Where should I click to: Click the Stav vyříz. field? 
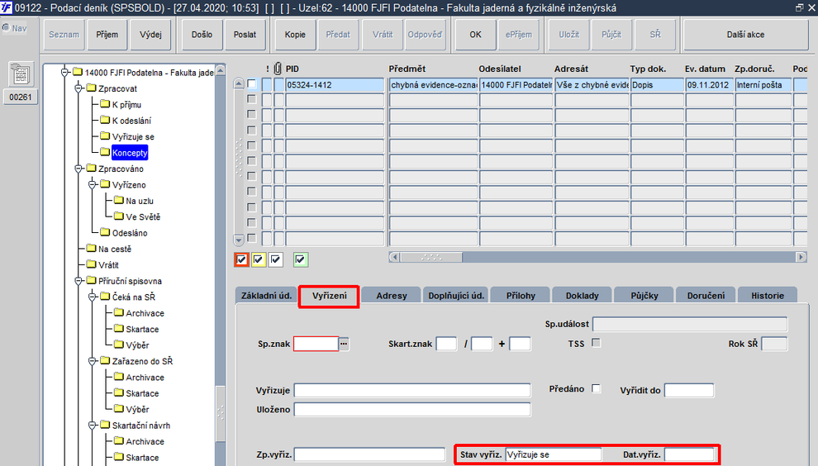click(x=554, y=454)
